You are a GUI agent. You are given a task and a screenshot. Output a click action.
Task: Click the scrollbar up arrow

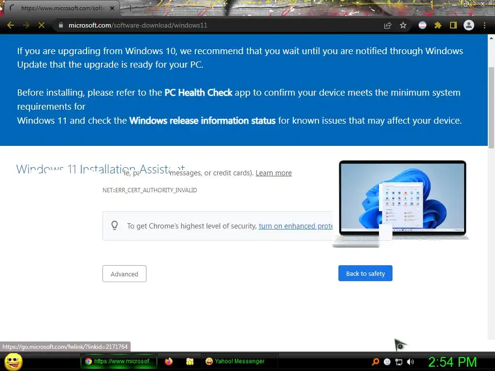pos(491,38)
